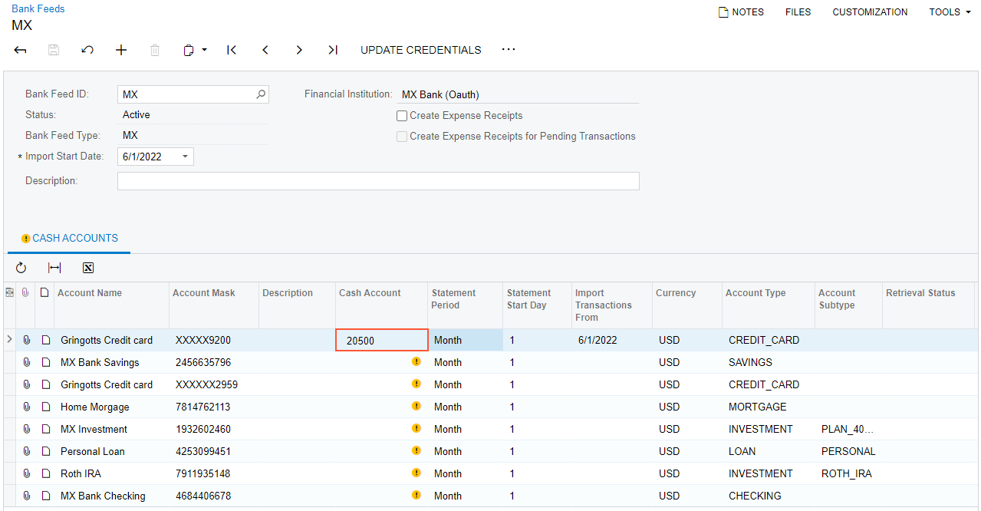The height and width of the screenshot is (511, 981).
Task: Open lookup for Bank Feed ID
Action: [261, 94]
